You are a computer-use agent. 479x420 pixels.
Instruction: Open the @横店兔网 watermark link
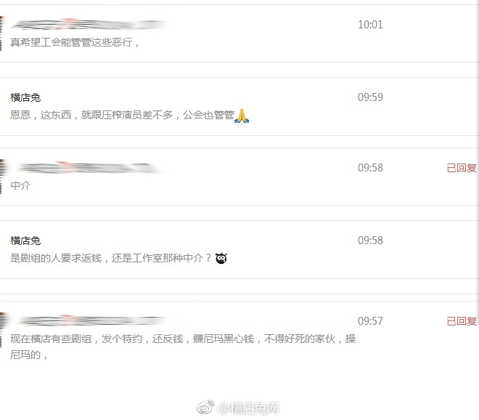[x=248, y=408]
